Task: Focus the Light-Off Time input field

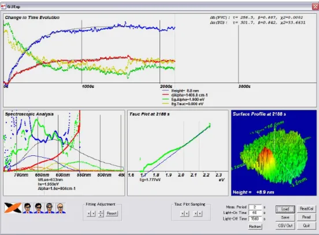Action: pyautogui.click(x=255, y=219)
